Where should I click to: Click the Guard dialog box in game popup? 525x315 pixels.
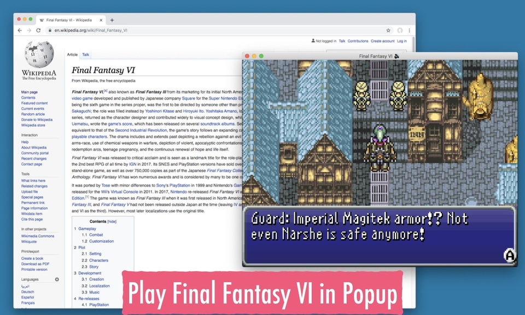tap(380, 236)
